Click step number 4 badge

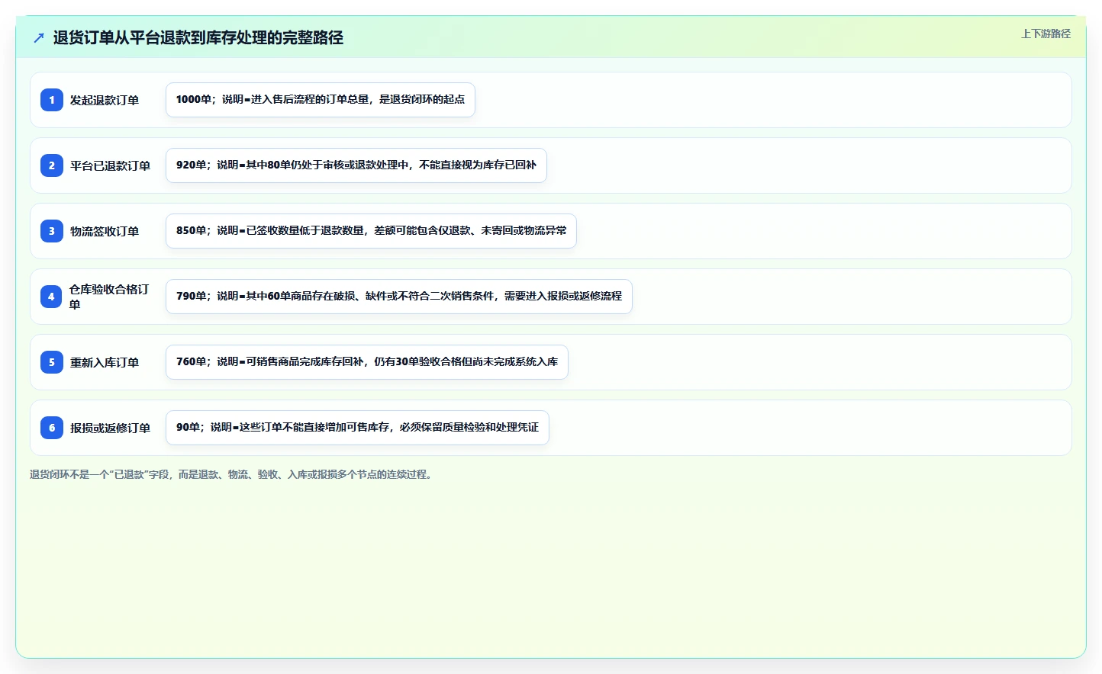tap(52, 297)
